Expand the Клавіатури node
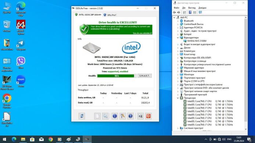The image size is (255, 143). (178, 51)
